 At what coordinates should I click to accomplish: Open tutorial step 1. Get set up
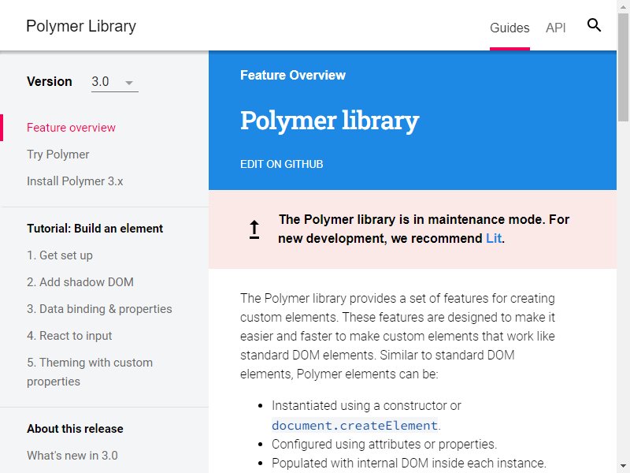point(60,255)
